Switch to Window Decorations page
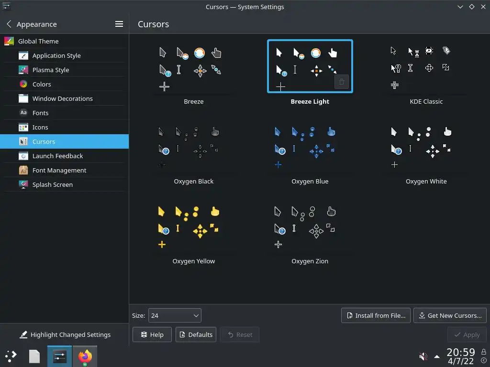490x367 pixels. point(65,98)
